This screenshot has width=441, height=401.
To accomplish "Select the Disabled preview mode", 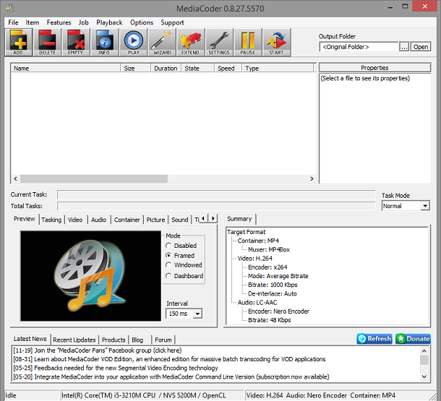I will [181, 246].
